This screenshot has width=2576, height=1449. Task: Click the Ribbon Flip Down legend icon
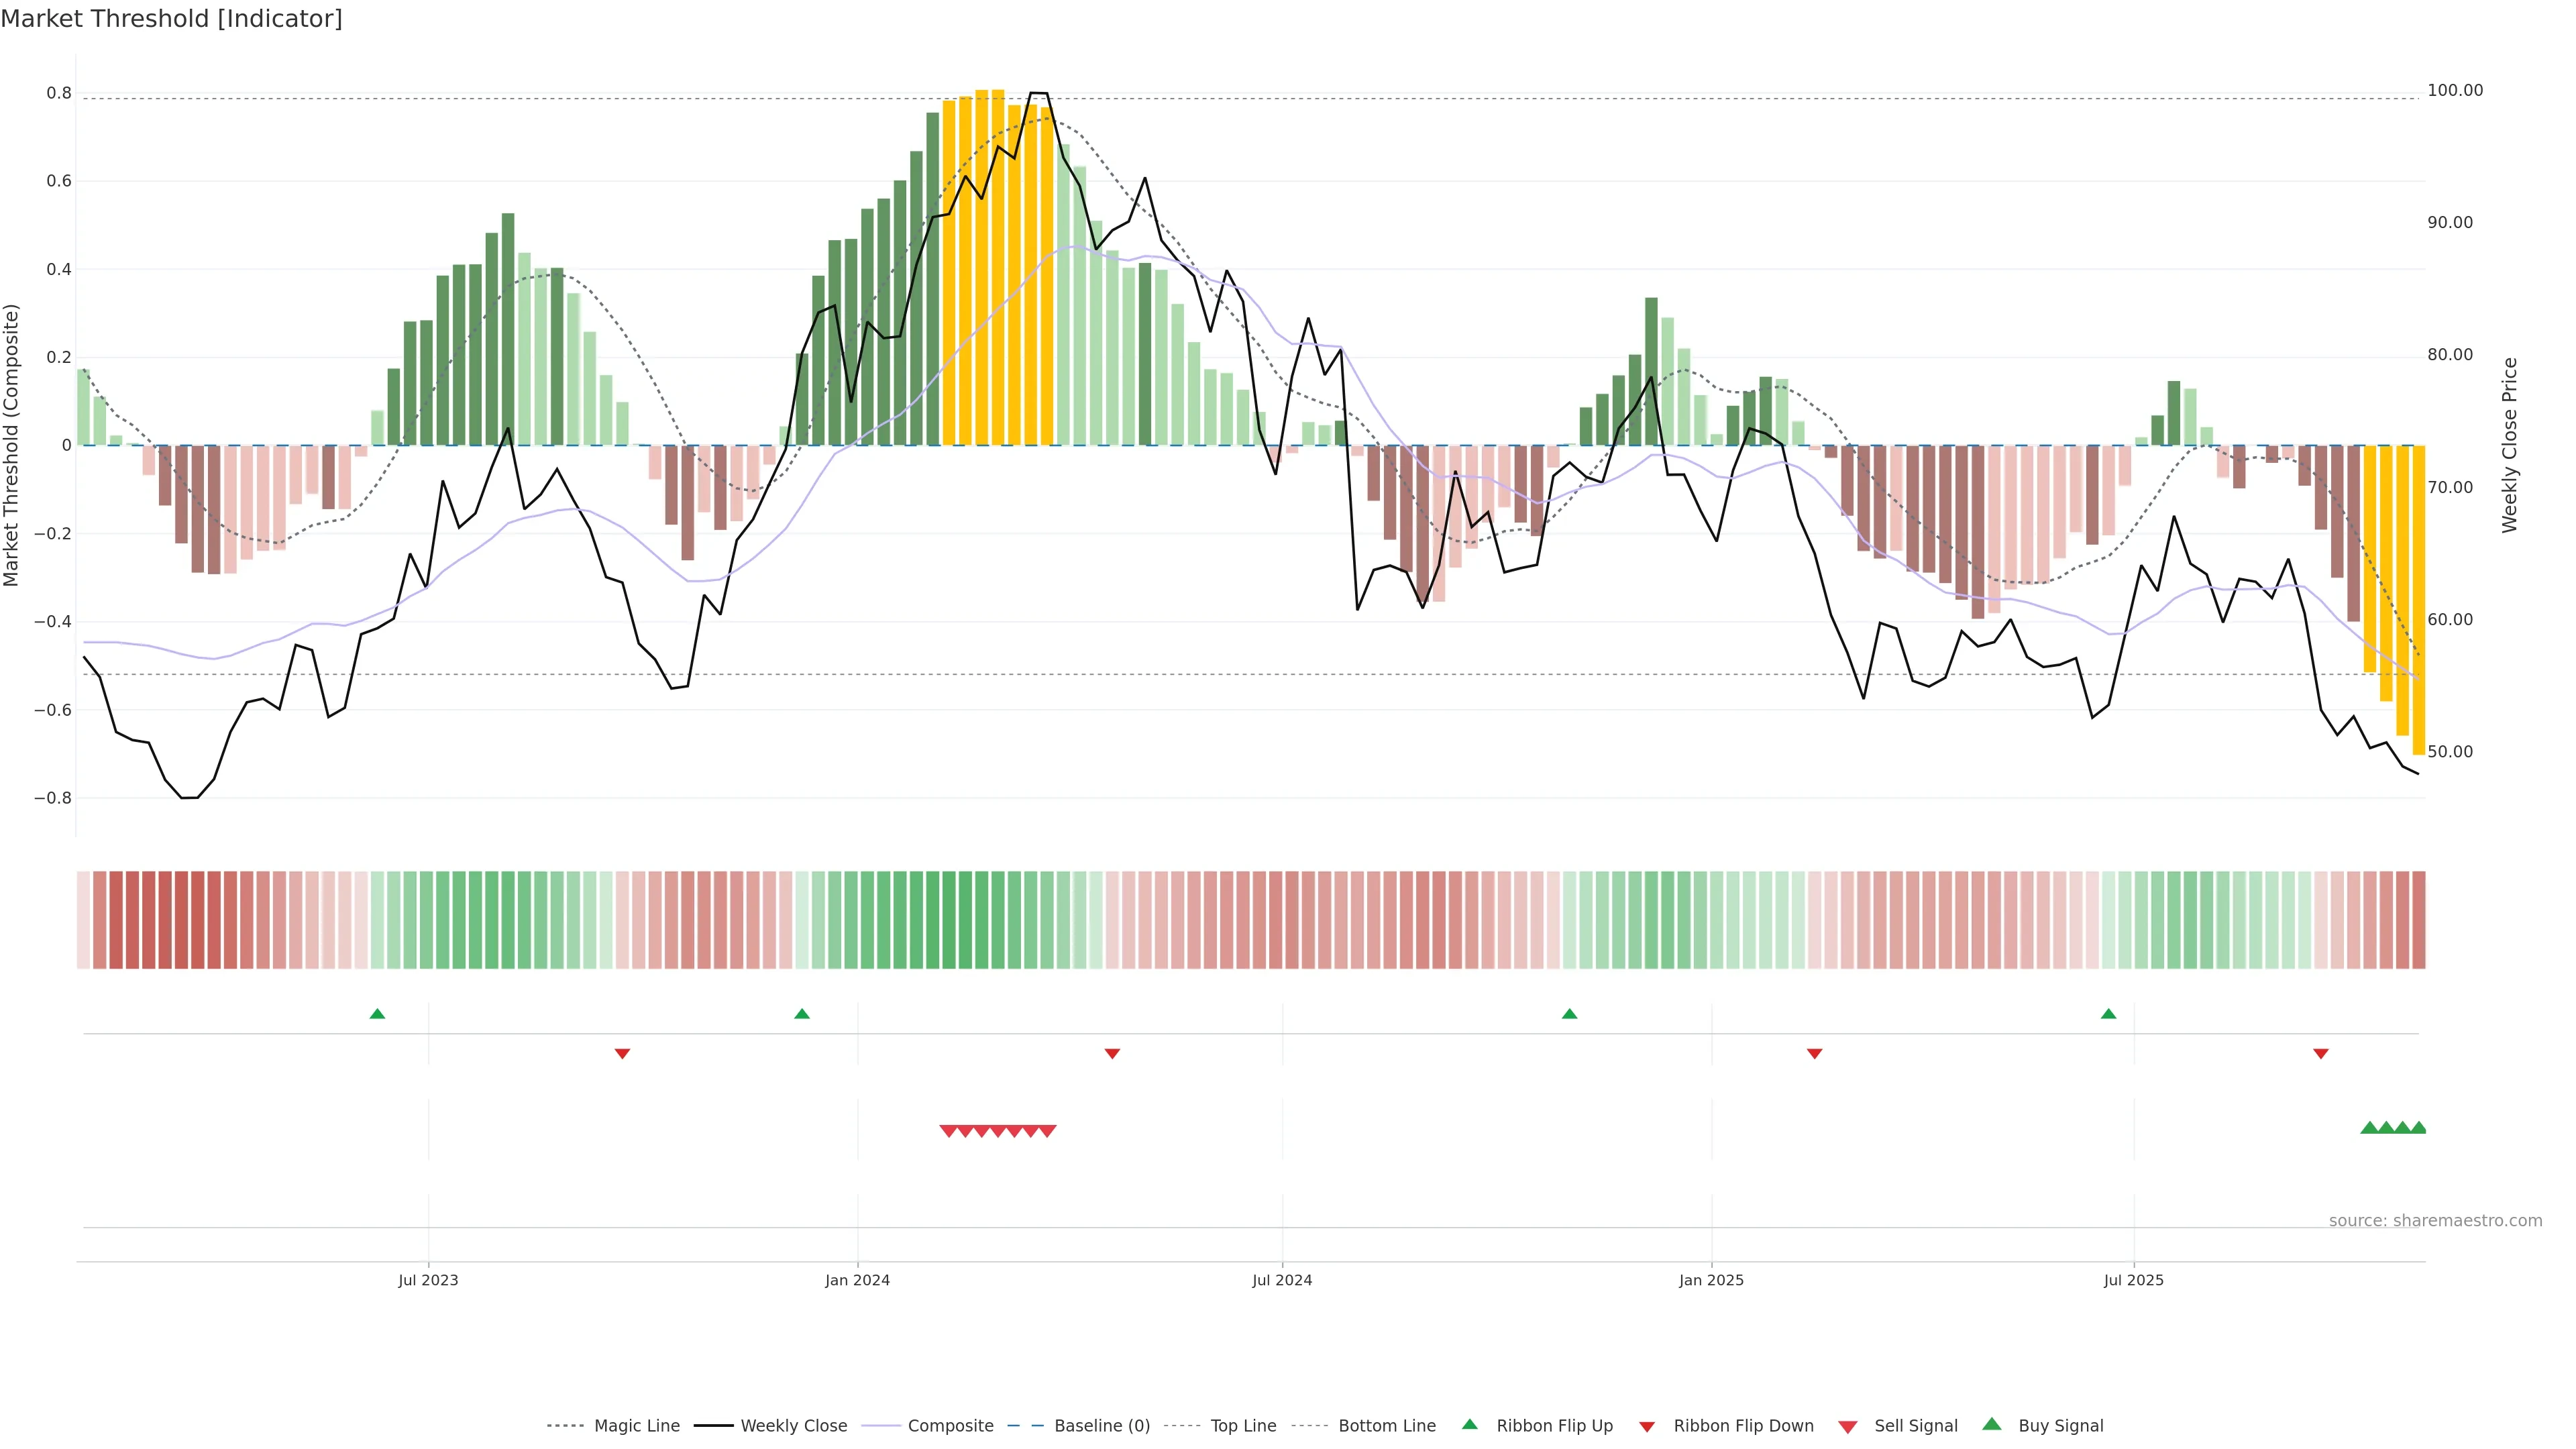(1647, 1427)
